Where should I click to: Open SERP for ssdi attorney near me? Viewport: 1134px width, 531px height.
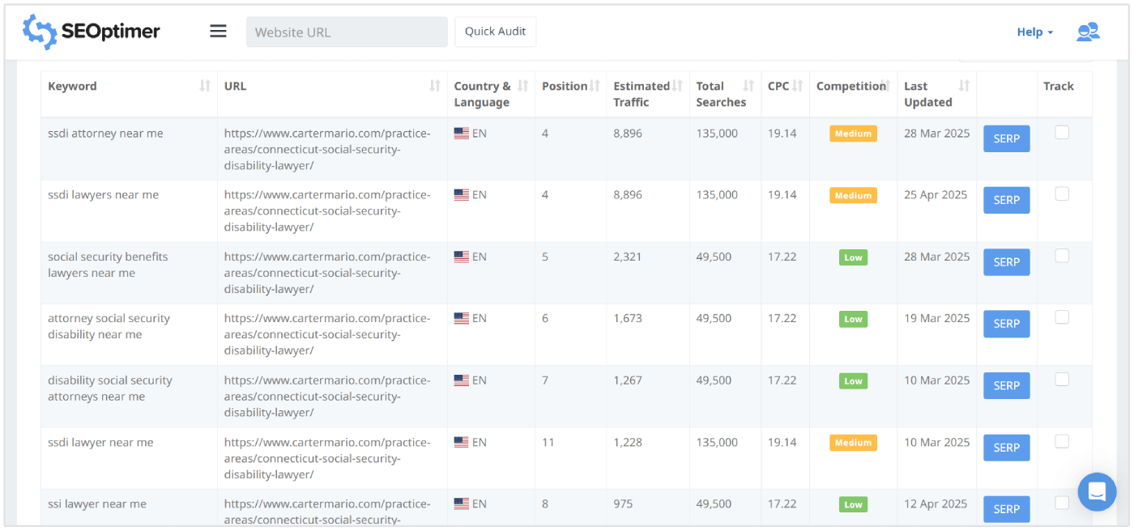1006,138
